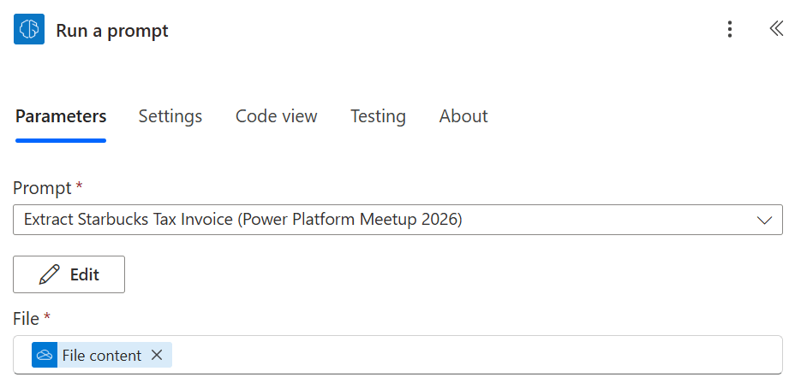Click the File field label
The width and height of the screenshot is (795, 383).
tap(26, 319)
